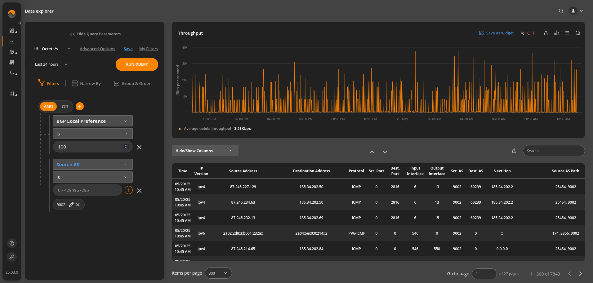Image resolution: width=593 pixels, height=283 pixels.
Task: Switch to the Group & Order tab
Action: click(x=132, y=83)
